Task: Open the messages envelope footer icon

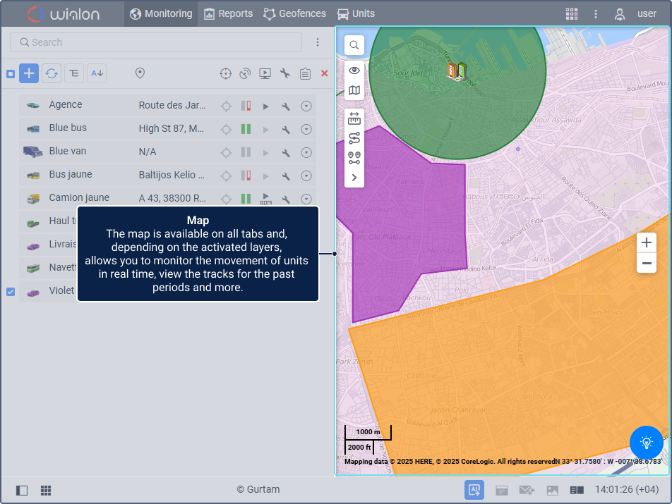Action: (x=527, y=491)
